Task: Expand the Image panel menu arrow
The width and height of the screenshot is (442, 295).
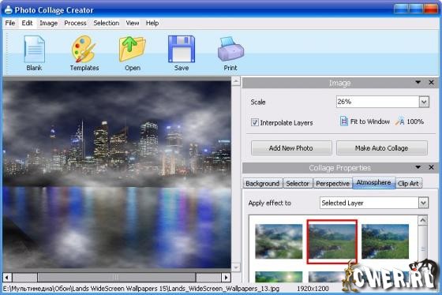Action: click(418, 82)
